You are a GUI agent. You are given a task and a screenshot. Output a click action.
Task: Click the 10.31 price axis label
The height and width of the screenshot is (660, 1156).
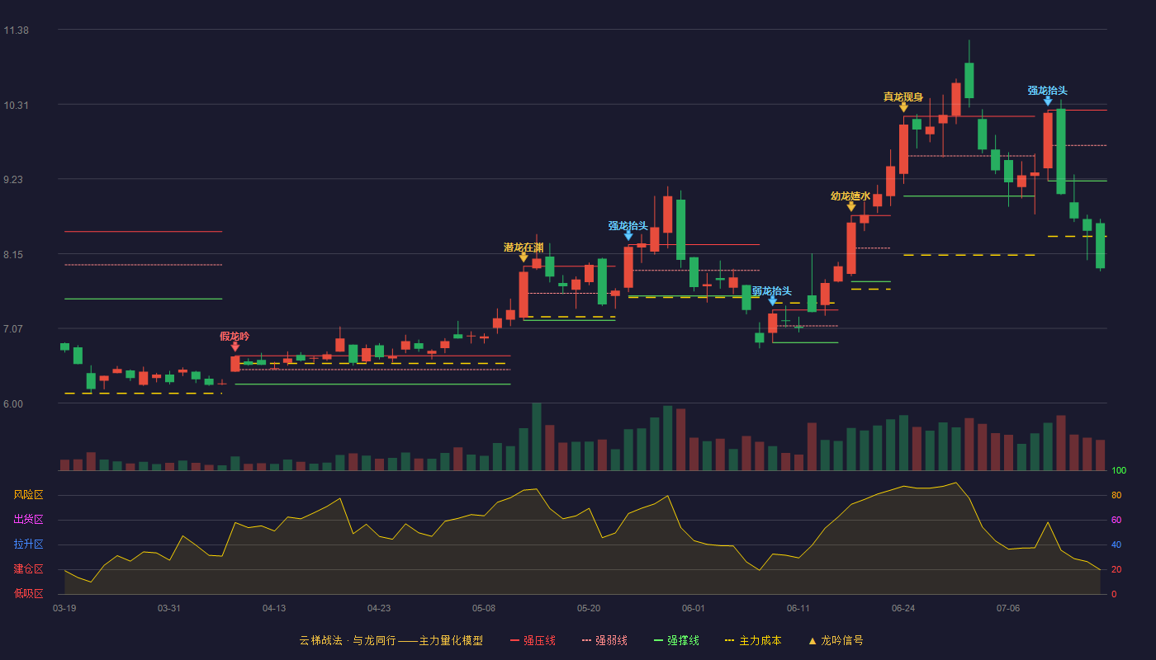click(x=17, y=105)
